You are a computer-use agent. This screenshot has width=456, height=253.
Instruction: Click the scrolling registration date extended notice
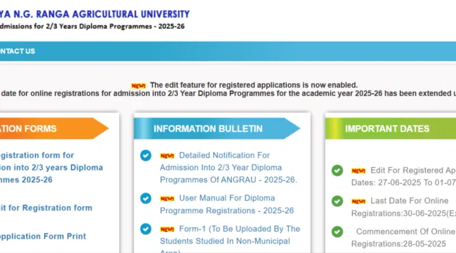pyautogui.click(x=228, y=94)
